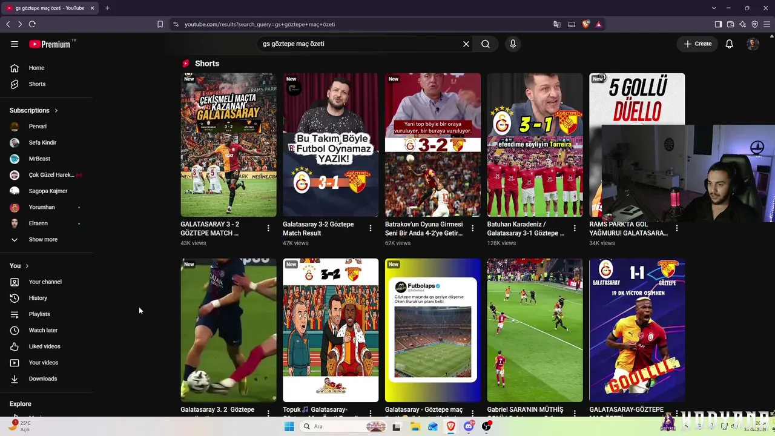Play the Futbolaps tweet short thumbnail
Viewport: 775px width, 436px height.
point(433,330)
